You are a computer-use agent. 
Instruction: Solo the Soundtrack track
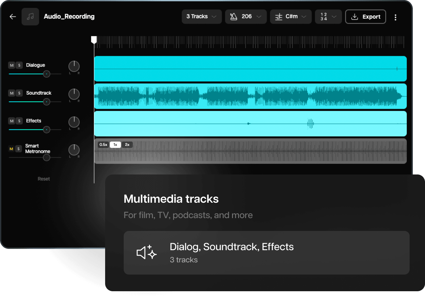(x=19, y=93)
